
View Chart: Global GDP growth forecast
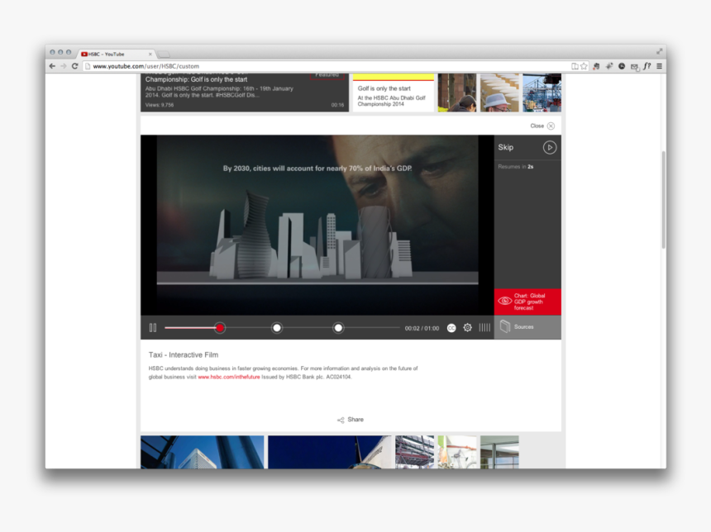[527, 302]
